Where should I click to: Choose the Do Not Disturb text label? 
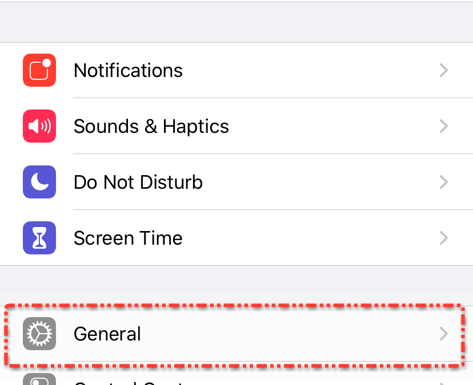(x=138, y=182)
